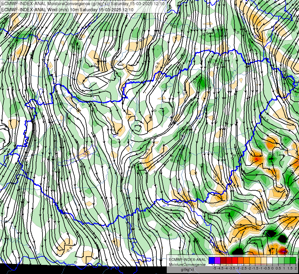
Task: Pick the bright red swatch between -3.5 and -3
Action: (x=235, y=261)
